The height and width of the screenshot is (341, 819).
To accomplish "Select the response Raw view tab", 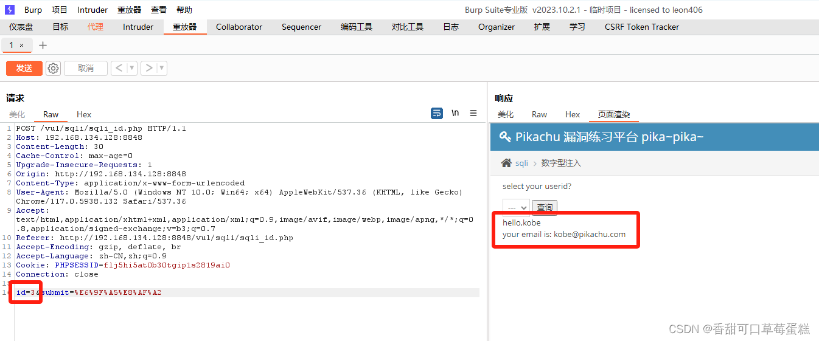I will pos(539,114).
